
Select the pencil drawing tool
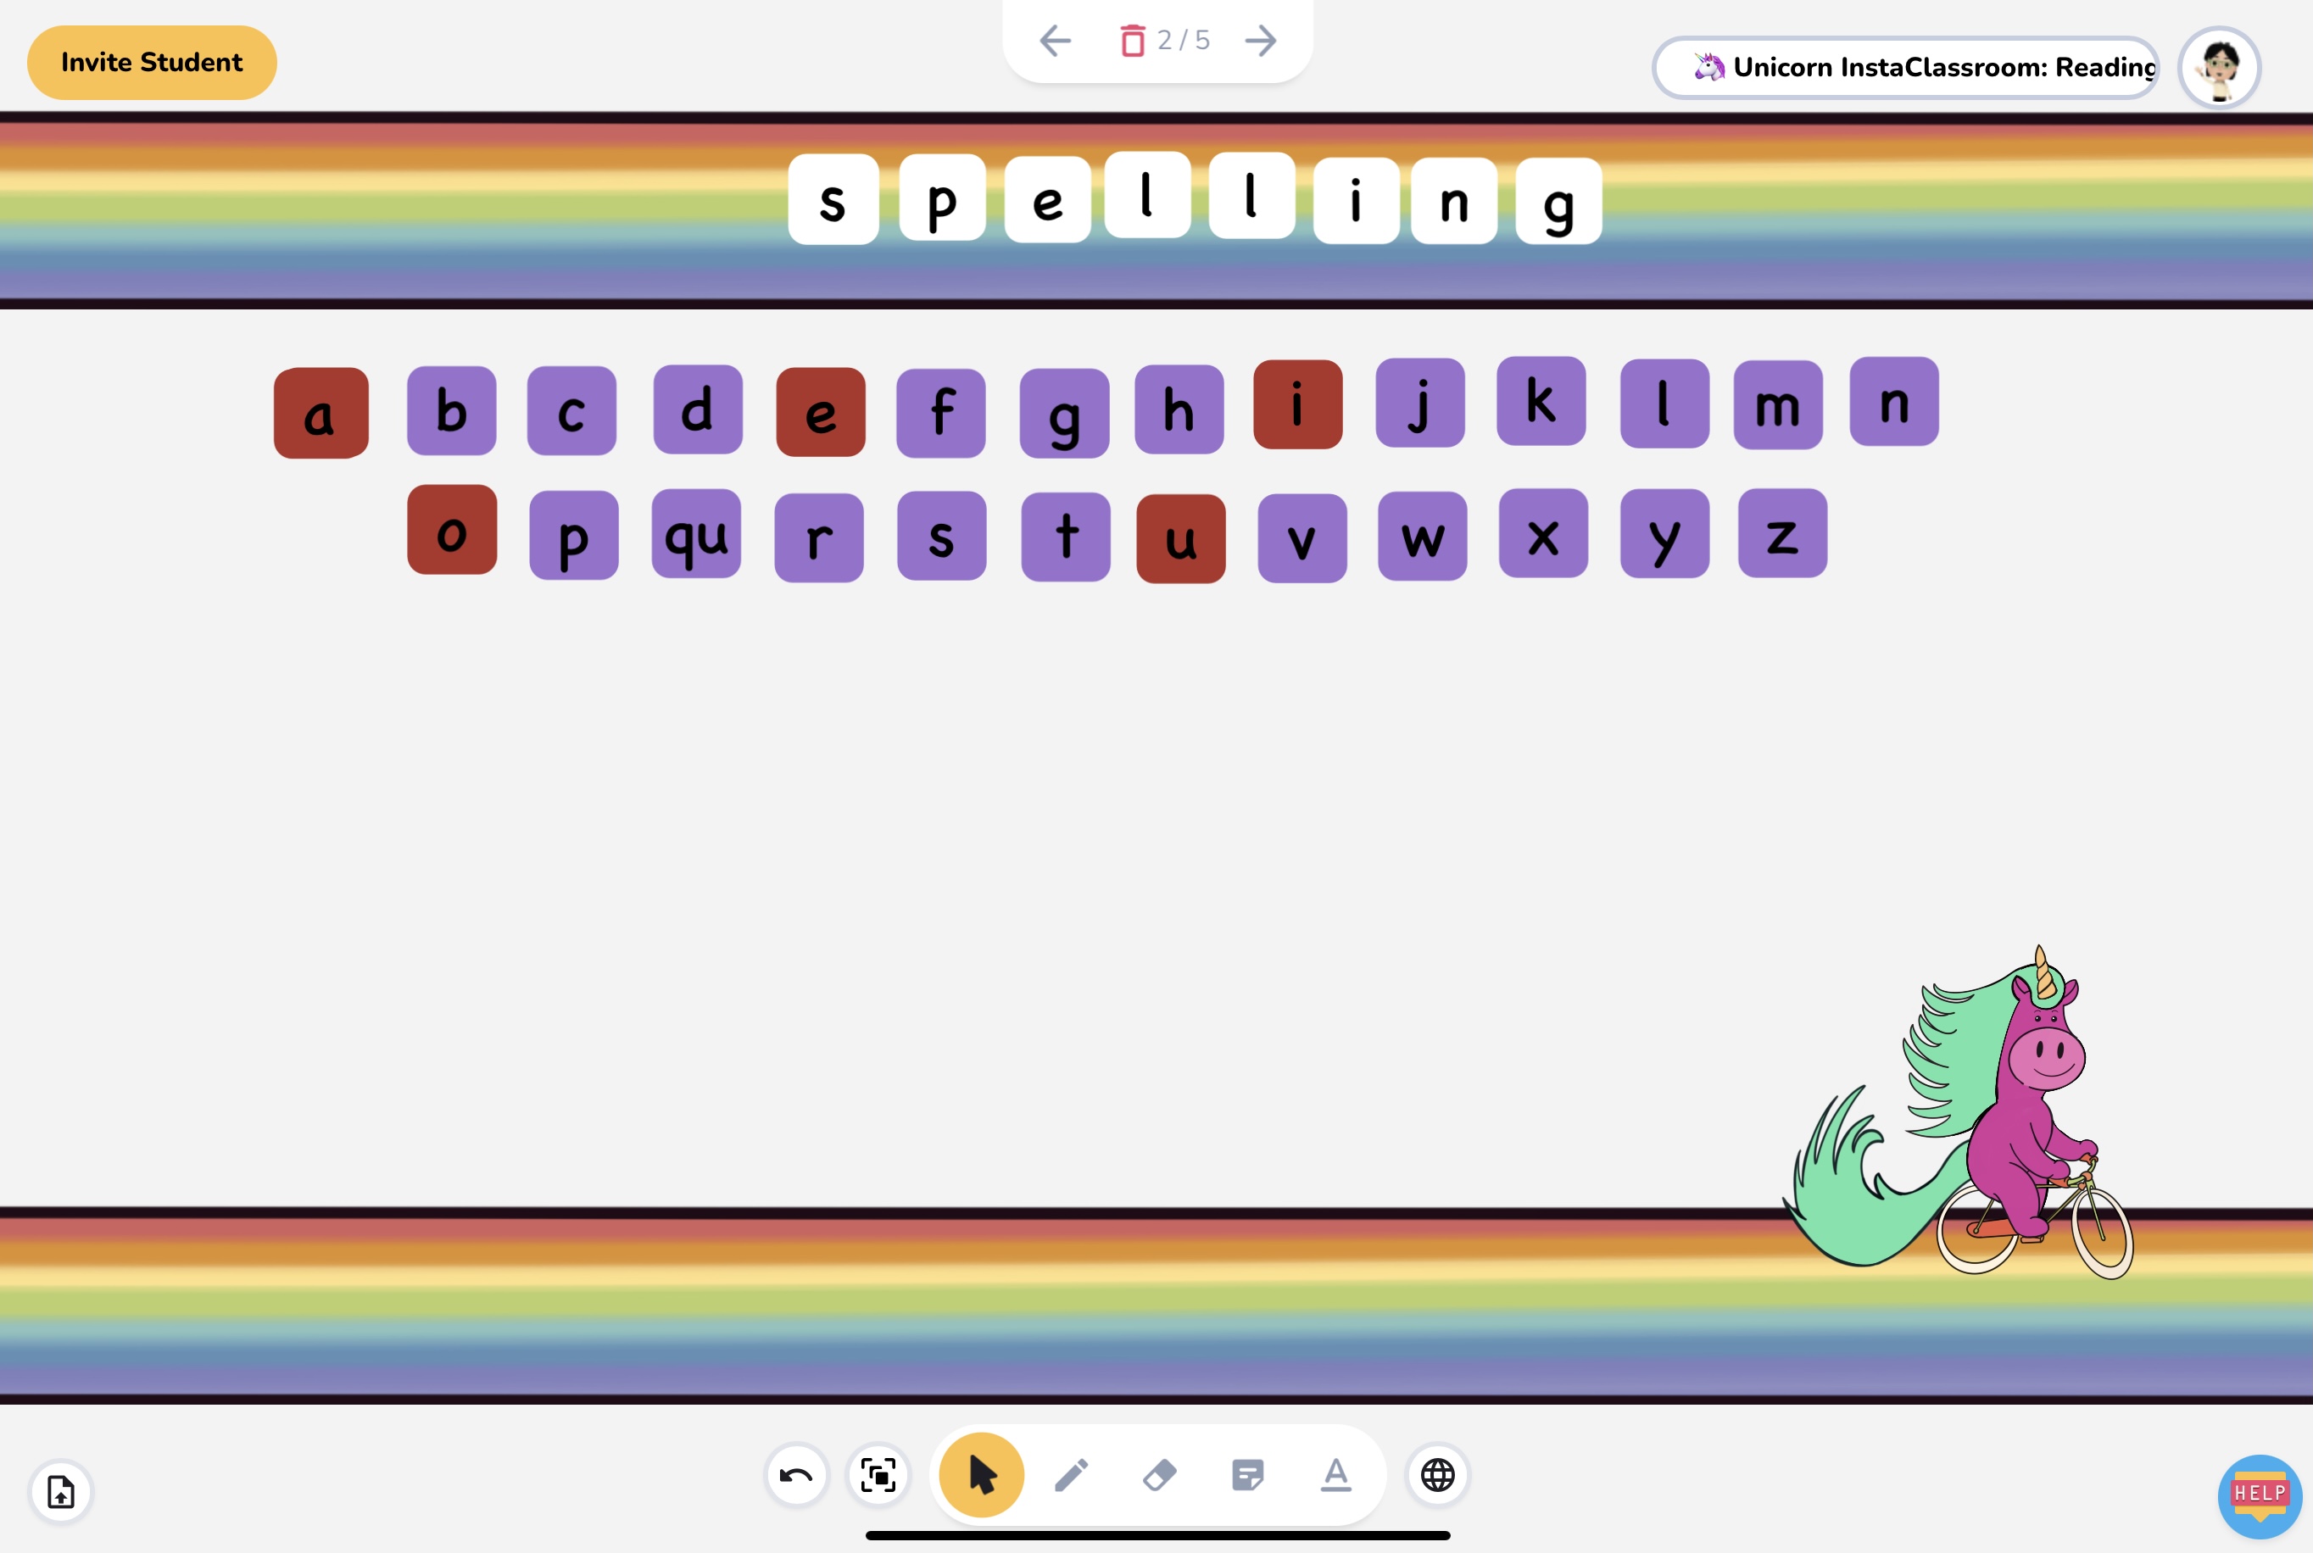click(1071, 1475)
